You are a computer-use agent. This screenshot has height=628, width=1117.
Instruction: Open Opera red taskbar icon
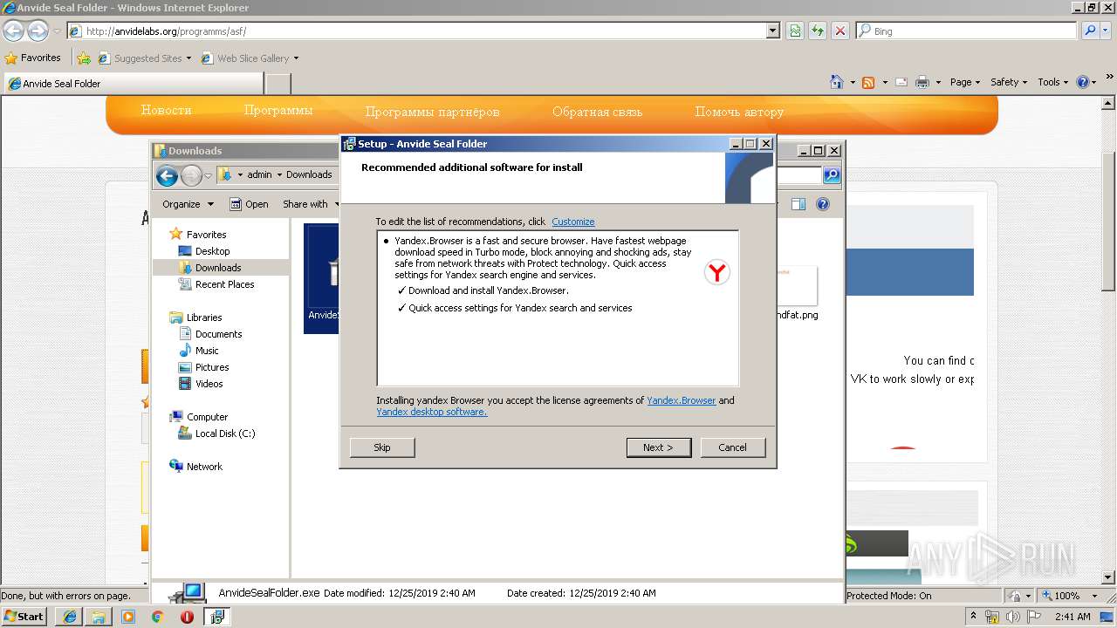[187, 617]
